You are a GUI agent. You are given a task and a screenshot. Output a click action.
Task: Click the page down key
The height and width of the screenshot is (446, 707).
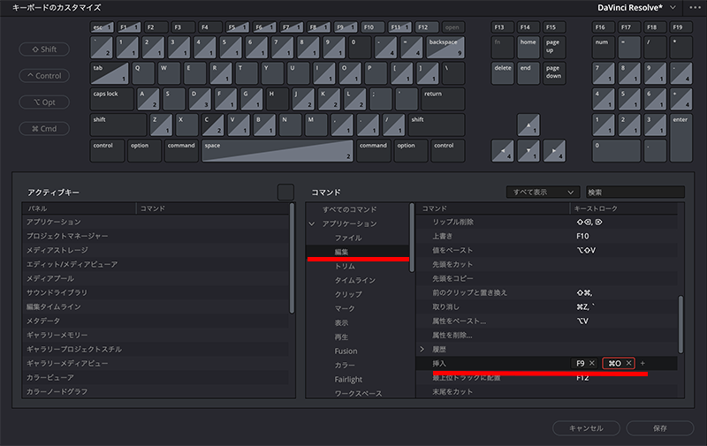click(554, 73)
